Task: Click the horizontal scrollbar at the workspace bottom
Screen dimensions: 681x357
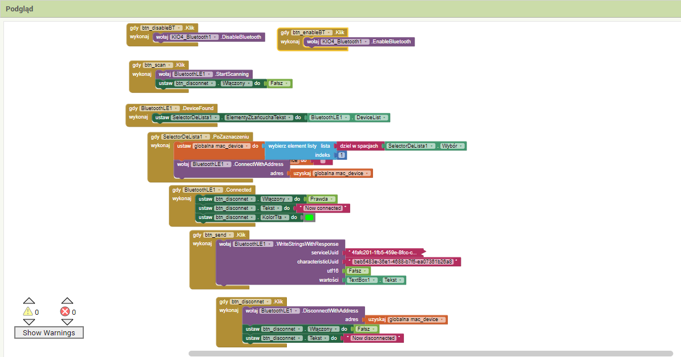Action: 431,354
